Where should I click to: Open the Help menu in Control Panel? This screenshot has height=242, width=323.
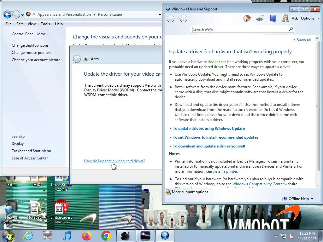click(58, 24)
